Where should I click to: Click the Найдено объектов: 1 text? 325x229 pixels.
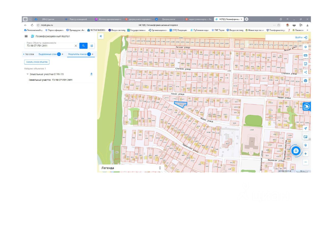(35, 69)
